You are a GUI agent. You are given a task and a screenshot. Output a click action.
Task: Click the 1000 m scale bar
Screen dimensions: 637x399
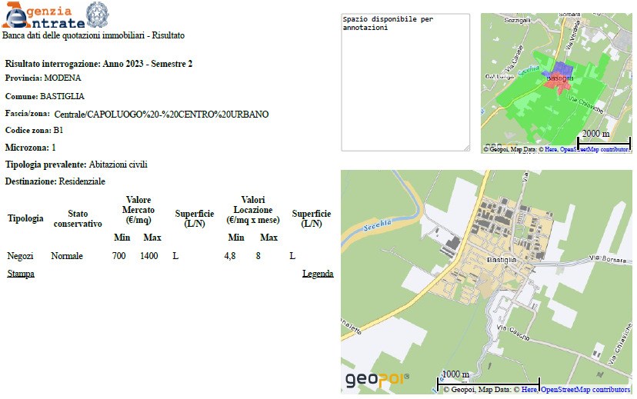click(x=488, y=378)
